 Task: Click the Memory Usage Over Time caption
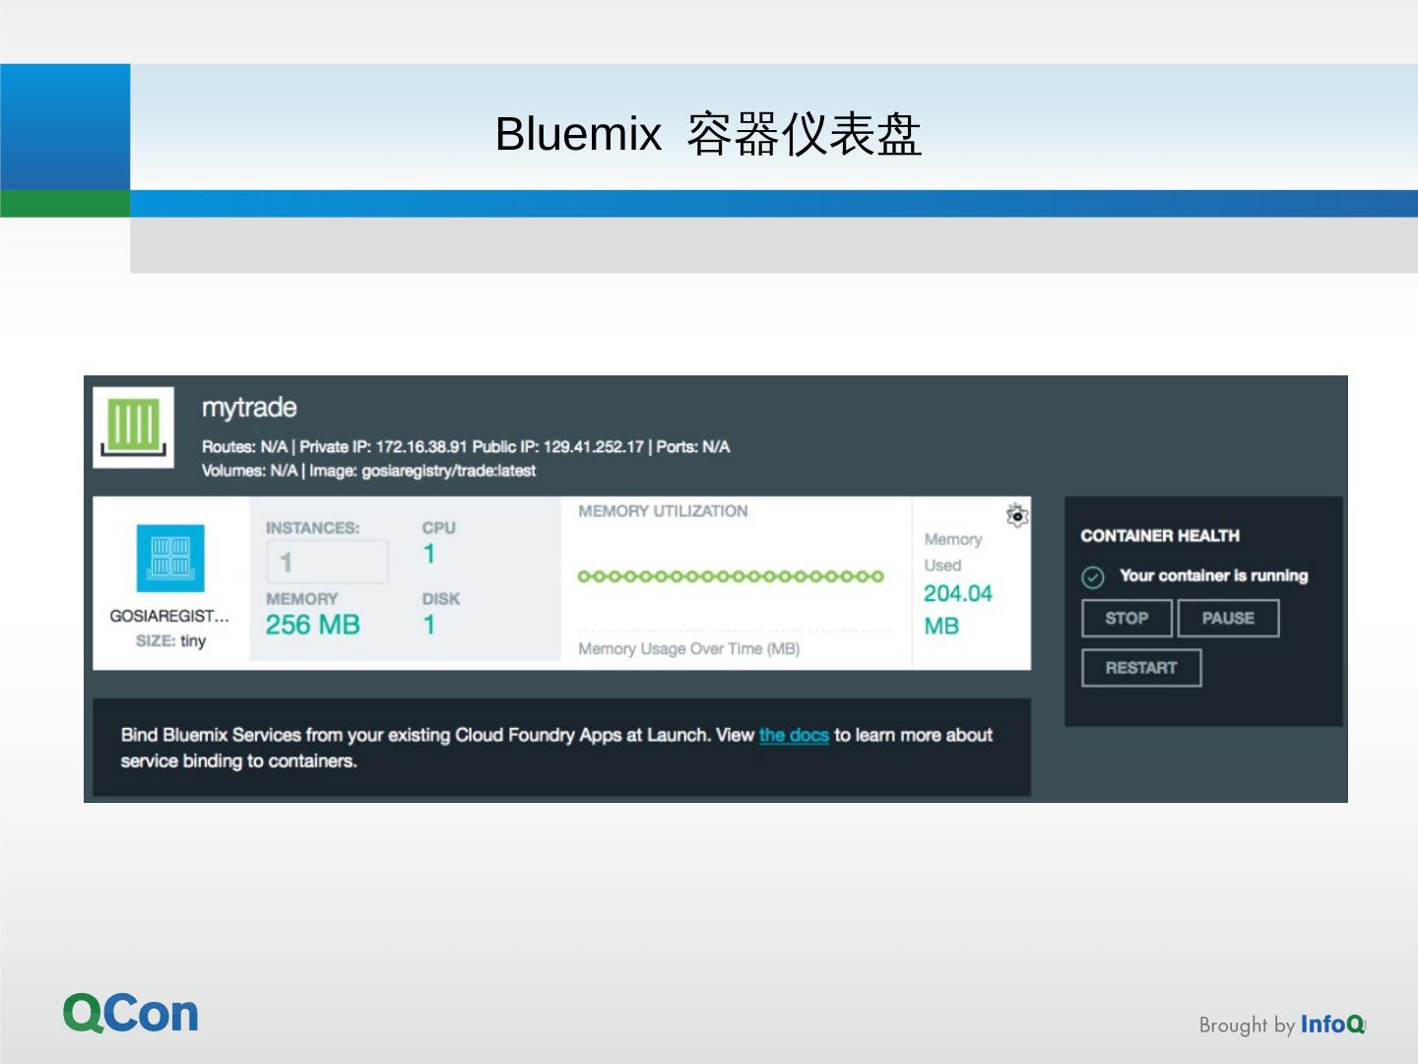[689, 649]
